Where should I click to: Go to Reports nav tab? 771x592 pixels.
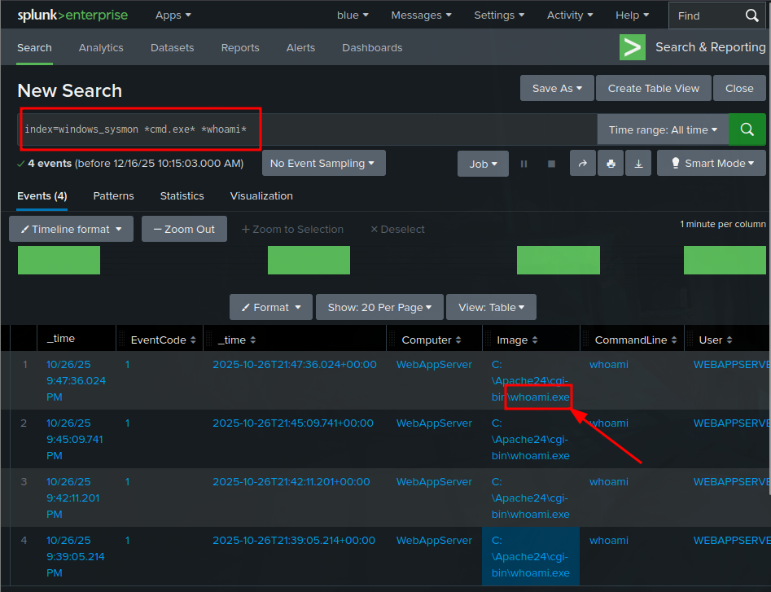[x=240, y=48]
